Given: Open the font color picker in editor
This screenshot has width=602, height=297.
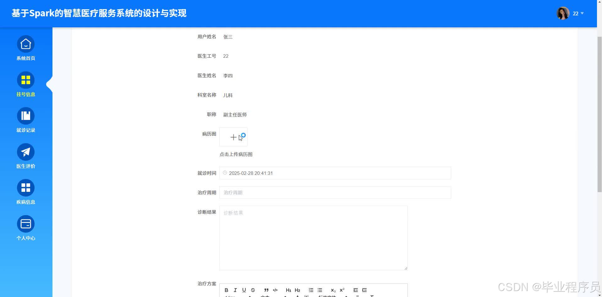Looking at the screenshot, I should pos(297,296).
